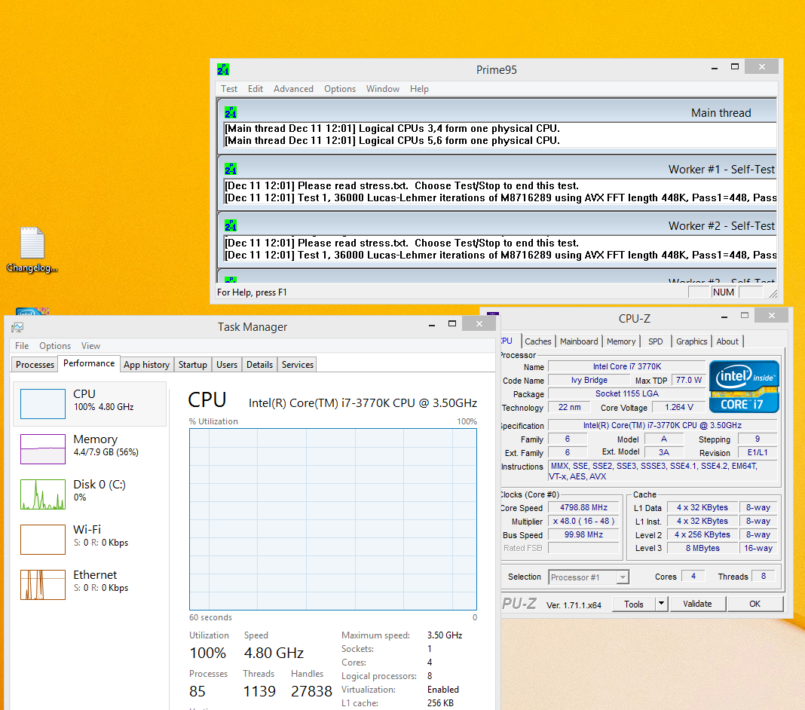Viewport: 805px width, 710px height.
Task: Select the Memory performance thumbnail
Action: (x=43, y=448)
